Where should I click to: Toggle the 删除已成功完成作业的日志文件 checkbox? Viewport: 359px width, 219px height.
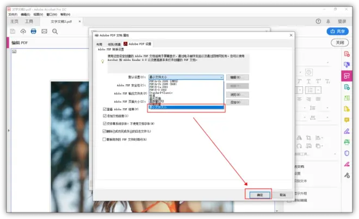click(x=104, y=131)
